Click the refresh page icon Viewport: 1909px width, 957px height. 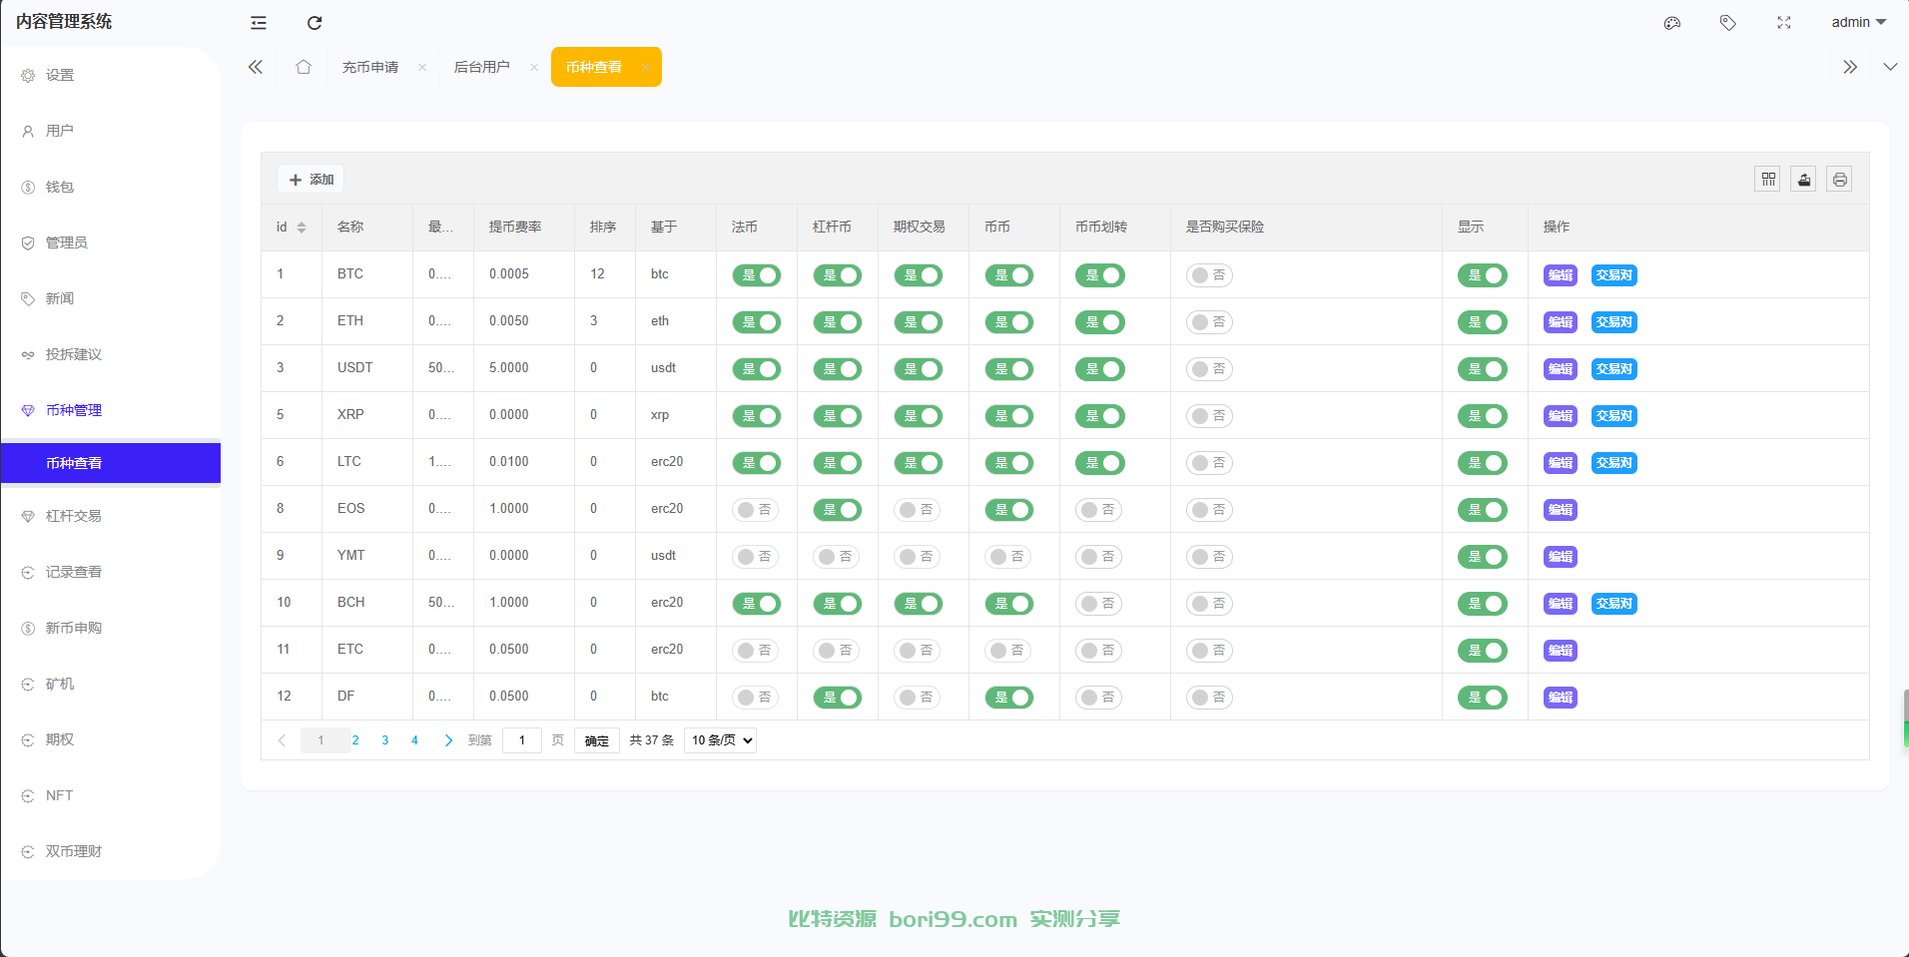point(315,23)
